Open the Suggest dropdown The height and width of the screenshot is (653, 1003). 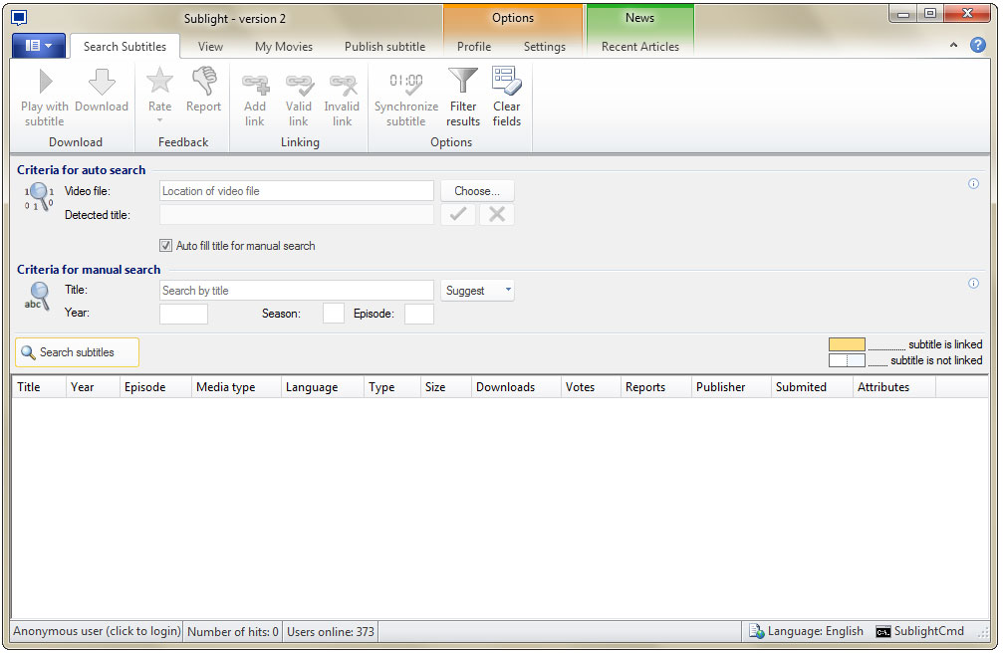pos(478,291)
